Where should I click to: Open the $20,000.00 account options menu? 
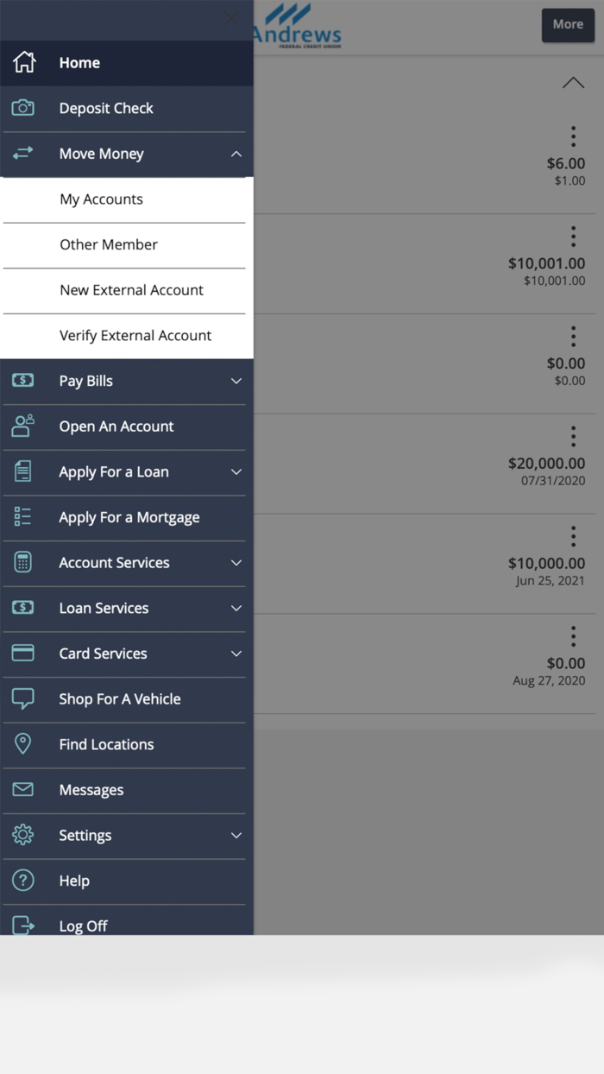tap(573, 436)
